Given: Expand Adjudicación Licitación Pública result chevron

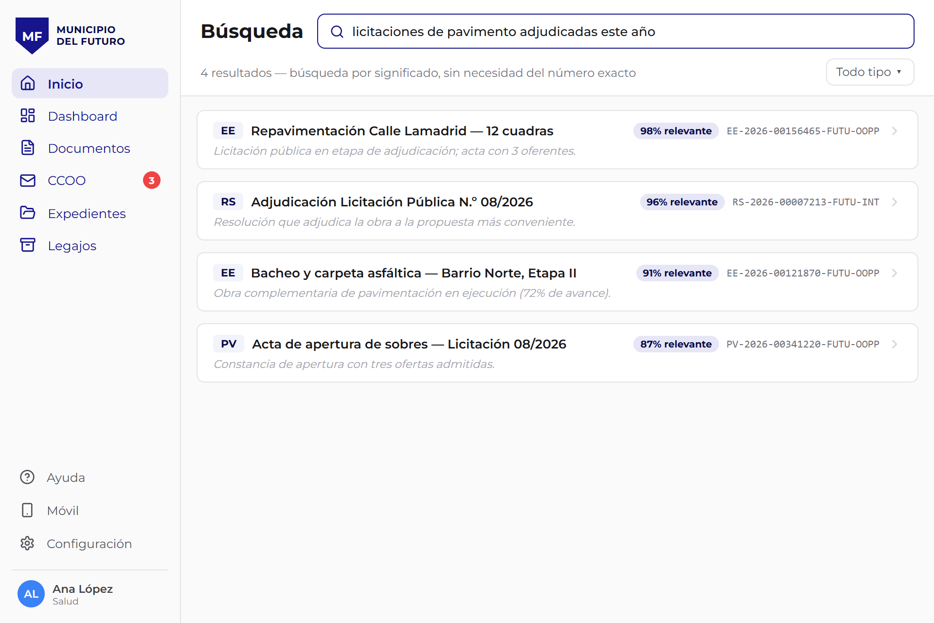Looking at the screenshot, I should [x=895, y=202].
